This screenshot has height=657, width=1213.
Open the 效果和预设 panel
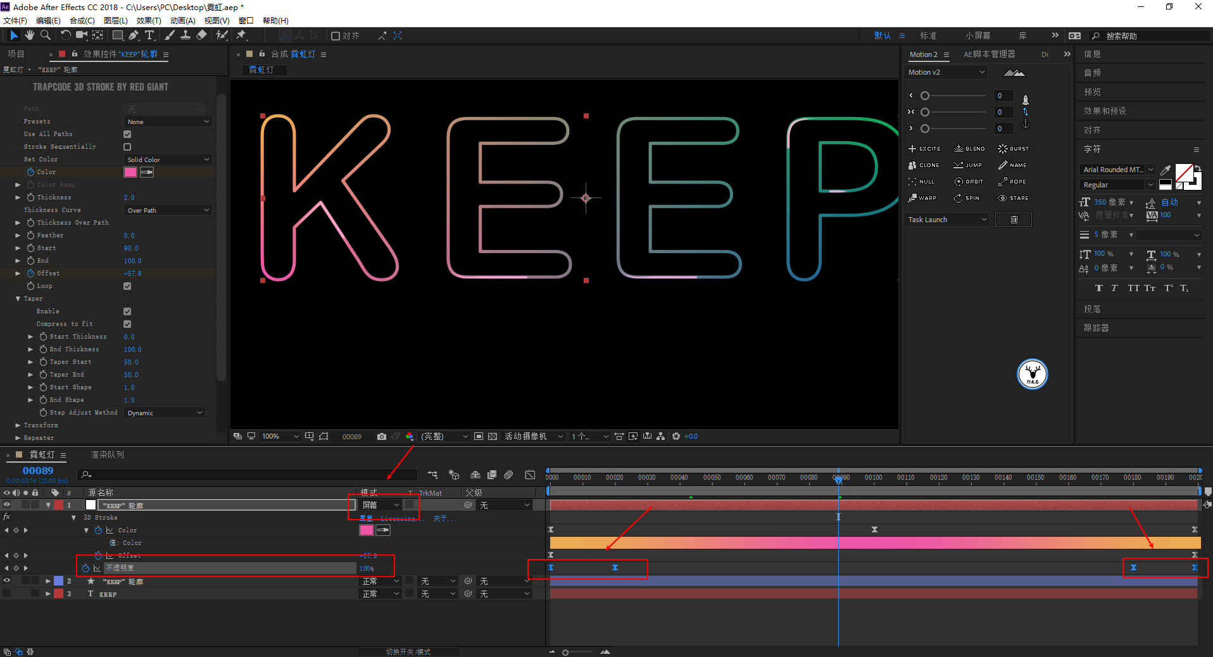(1105, 111)
